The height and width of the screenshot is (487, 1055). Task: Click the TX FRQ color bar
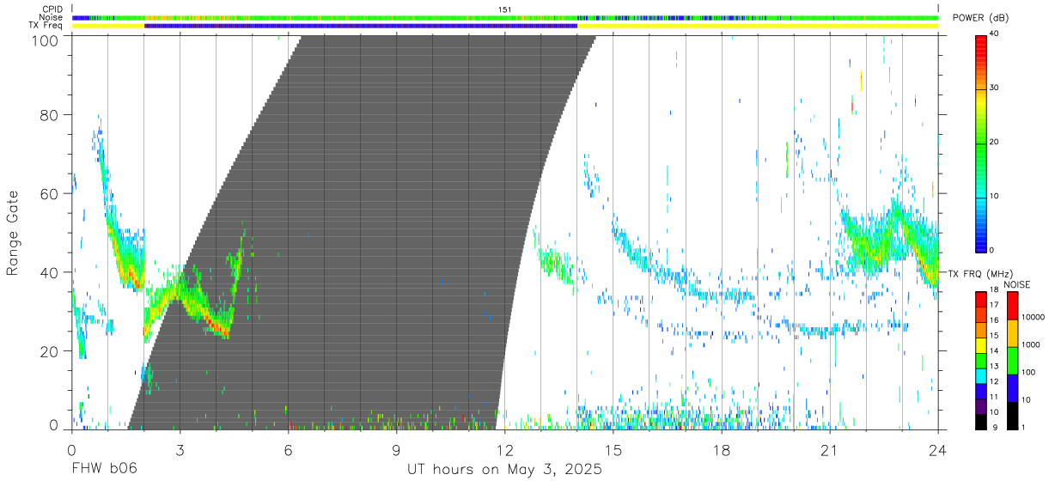[x=981, y=359]
